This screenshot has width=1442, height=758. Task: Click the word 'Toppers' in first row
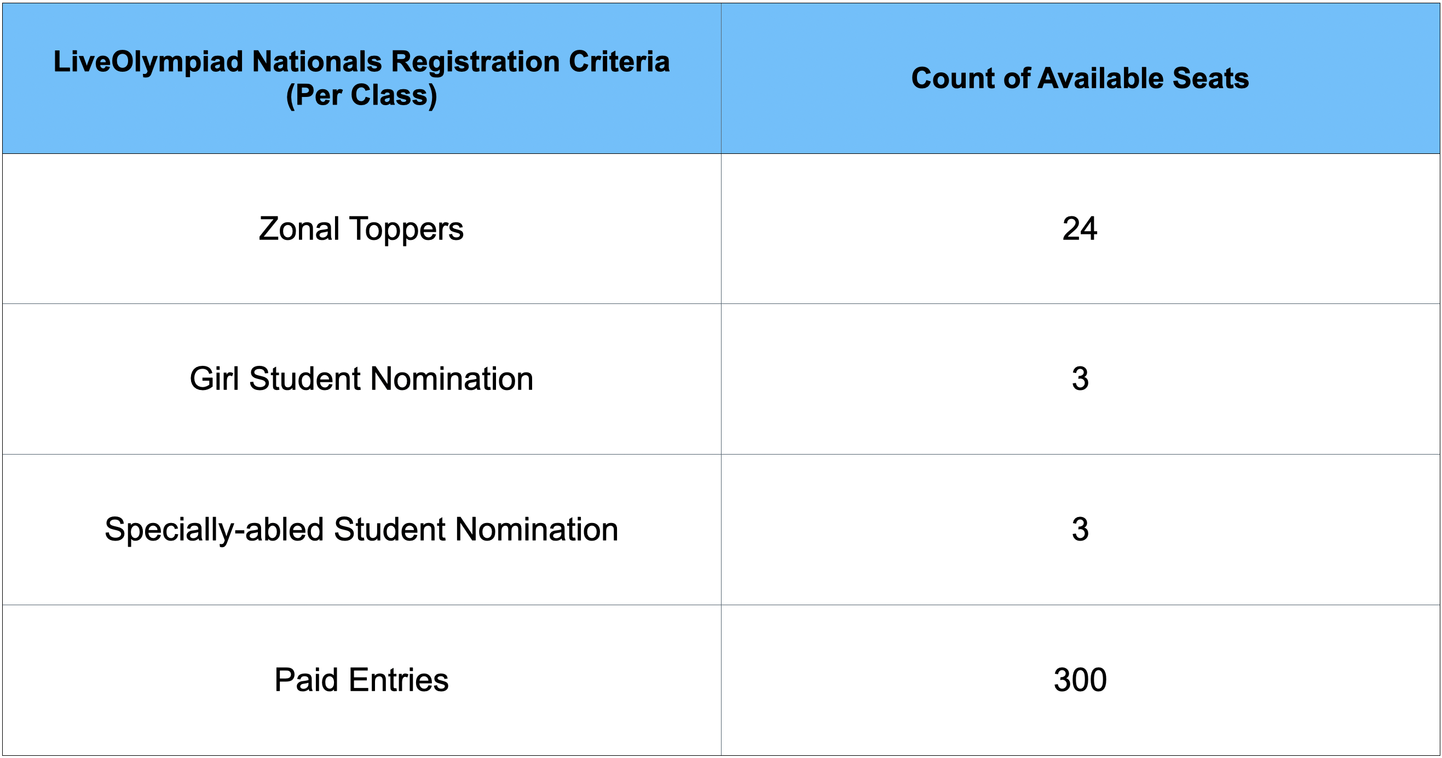407,230
